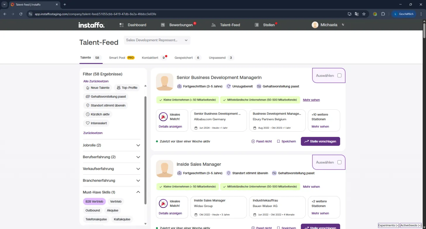Open the Sales Development Representative job dropdown
The height and width of the screenshot is (229, 426).
click(157, 40)
